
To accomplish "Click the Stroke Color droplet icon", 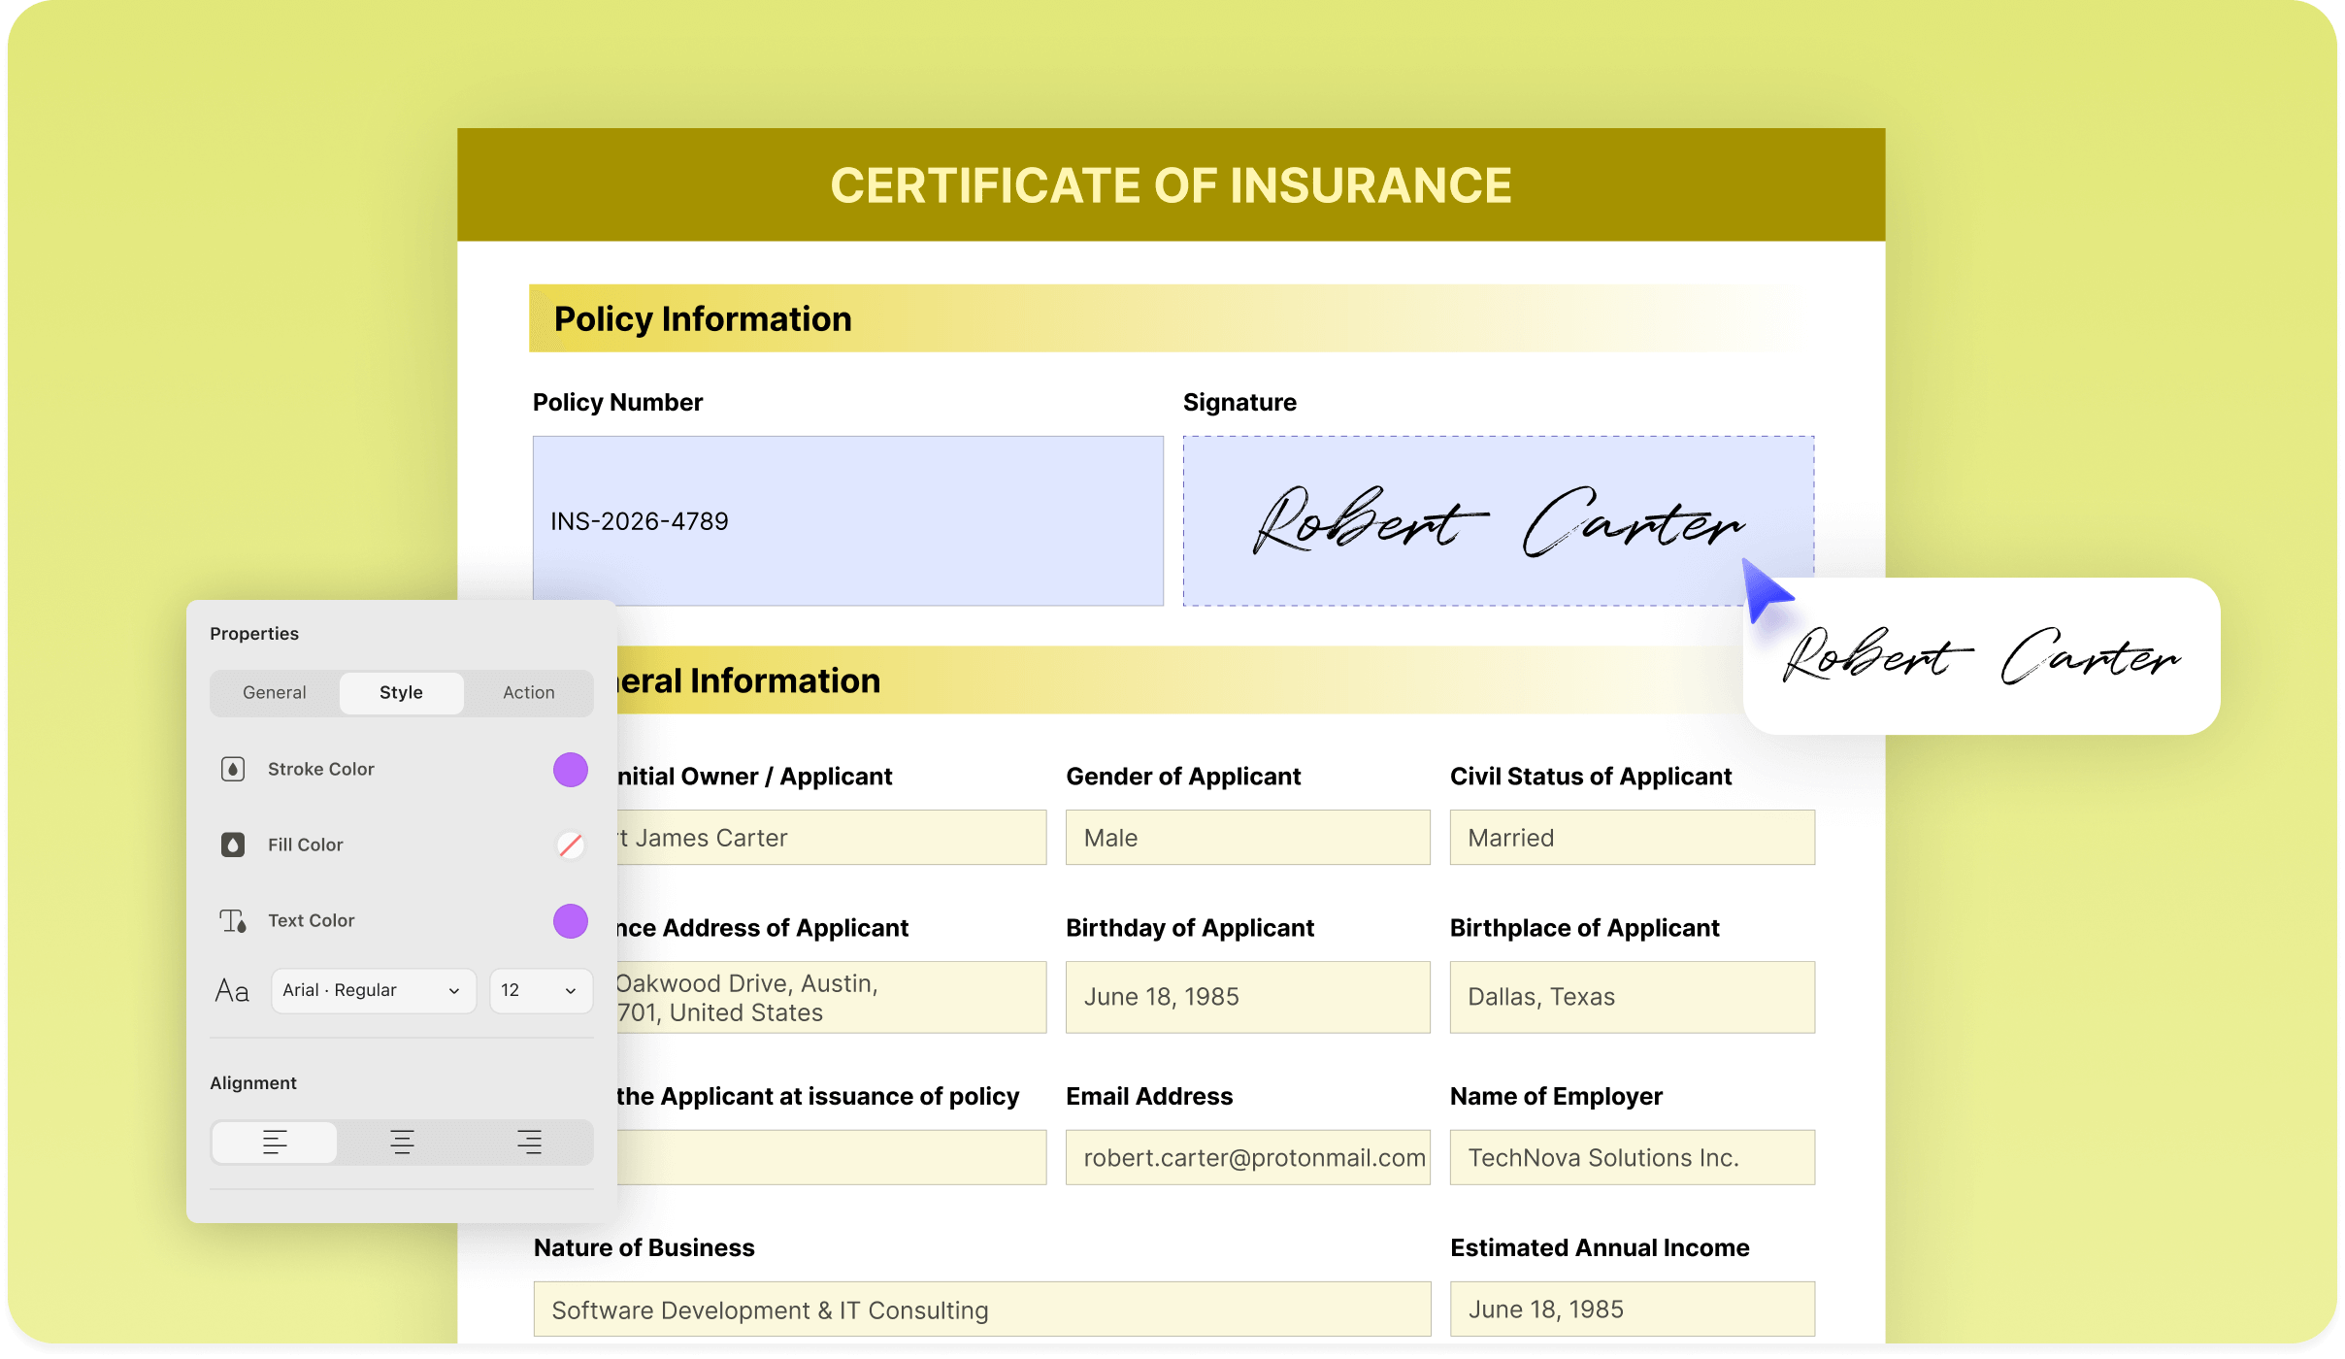I will click(x=233, y=769).
